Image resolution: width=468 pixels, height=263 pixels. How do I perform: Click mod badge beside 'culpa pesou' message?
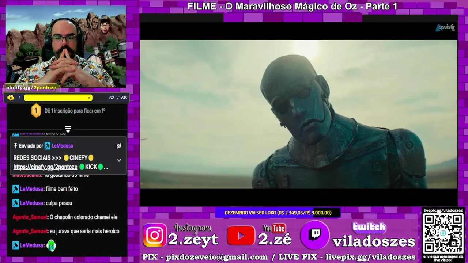tap(15, 203)
